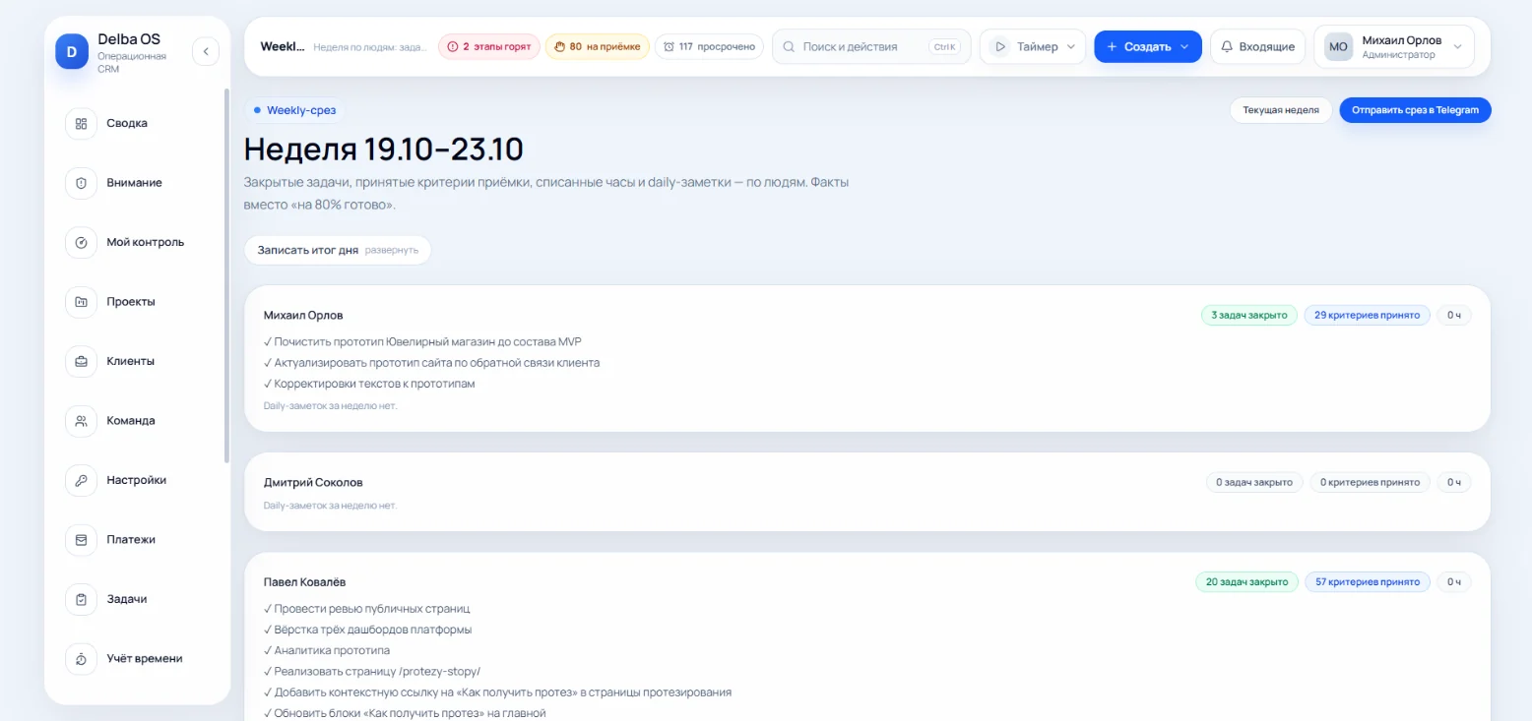
Task: Open Входящие notifications with the bell
Action: tap(1257, 46)
